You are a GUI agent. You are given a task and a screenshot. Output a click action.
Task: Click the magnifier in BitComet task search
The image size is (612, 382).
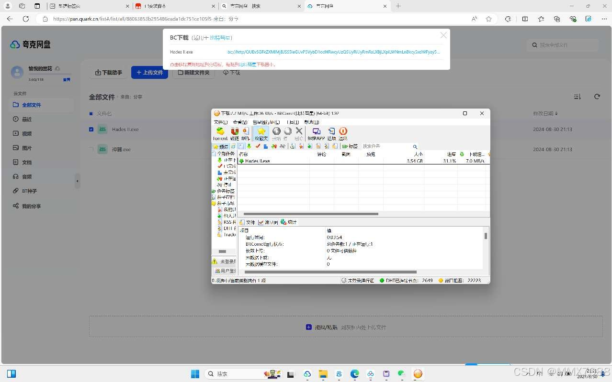(x=415, y=147)
